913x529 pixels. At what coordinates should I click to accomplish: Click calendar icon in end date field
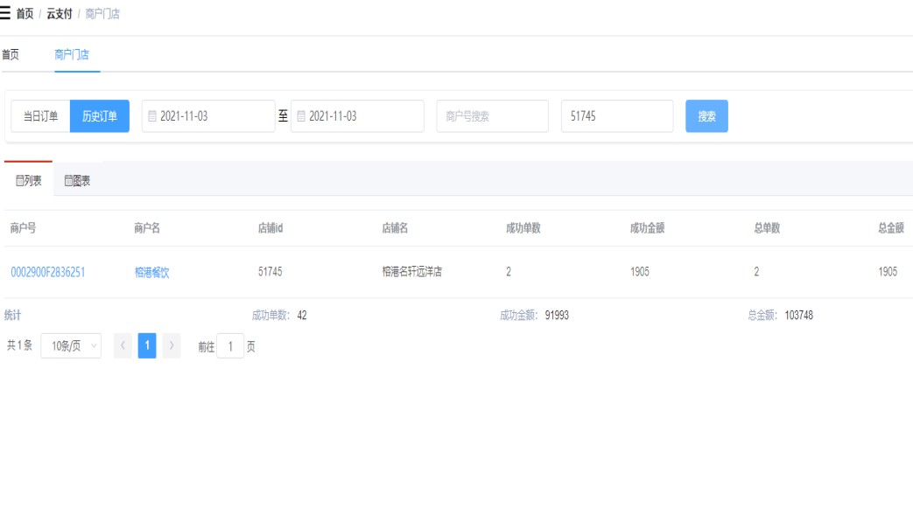[x=301, y=116]
